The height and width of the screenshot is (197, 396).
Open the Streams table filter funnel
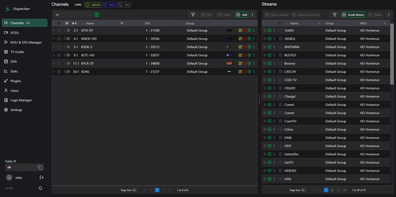[x=335, y=15]
